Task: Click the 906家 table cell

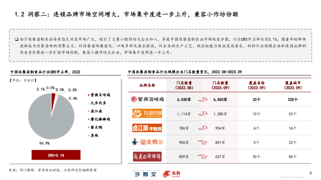Action: [x=184, y=142]
